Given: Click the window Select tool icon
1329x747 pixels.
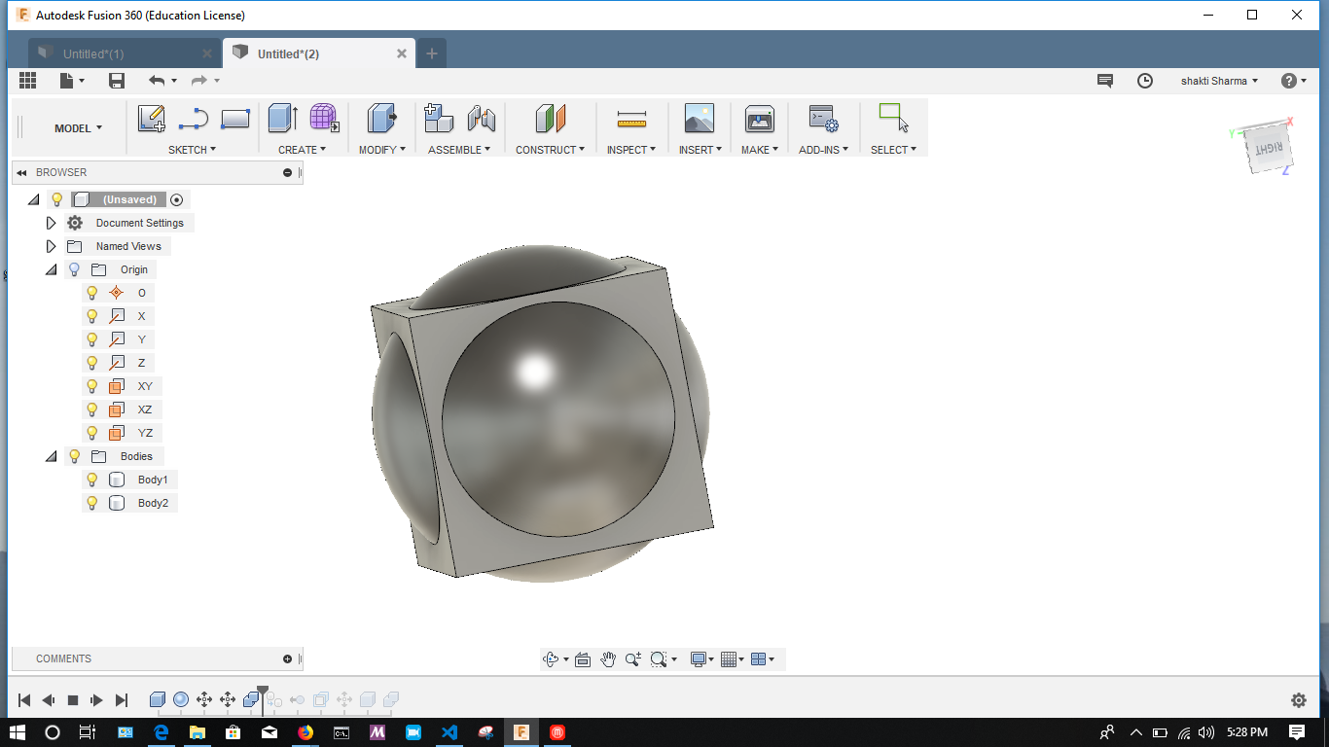Looking at the screenshot, I should pos(893,119).
